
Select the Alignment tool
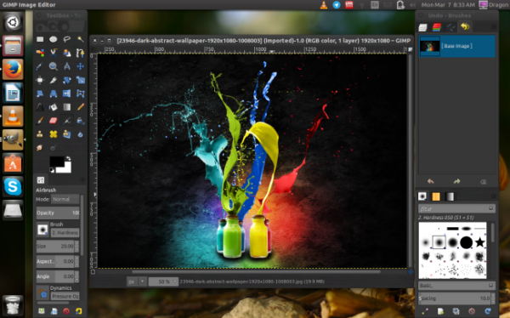[40, 80]
